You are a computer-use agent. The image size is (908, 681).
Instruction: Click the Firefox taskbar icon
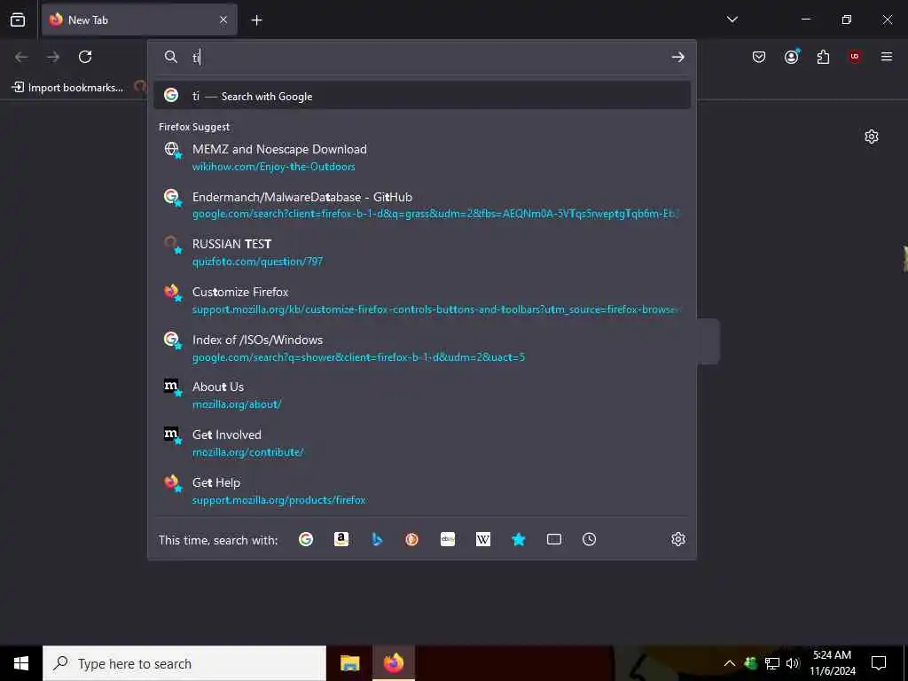pyautogui.click(x=393, y=663)
